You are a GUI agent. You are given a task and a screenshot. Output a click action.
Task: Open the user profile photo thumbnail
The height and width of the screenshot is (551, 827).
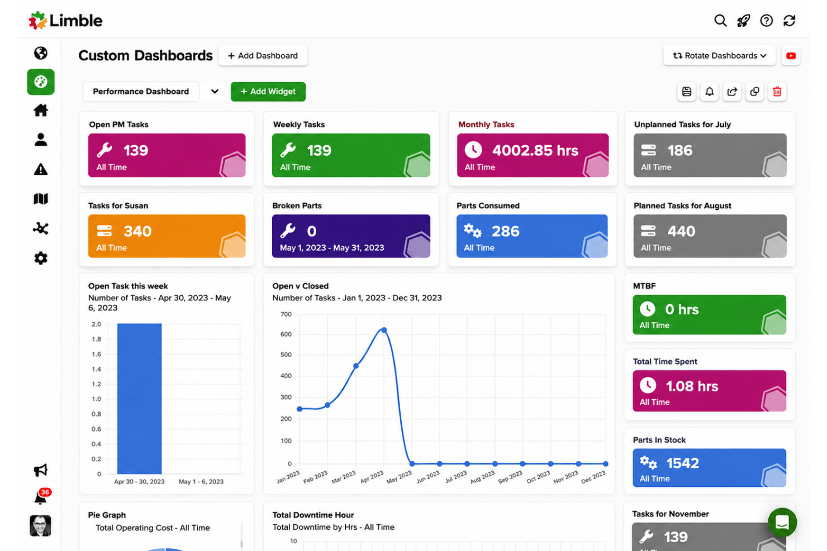click(x=40, y=526)
